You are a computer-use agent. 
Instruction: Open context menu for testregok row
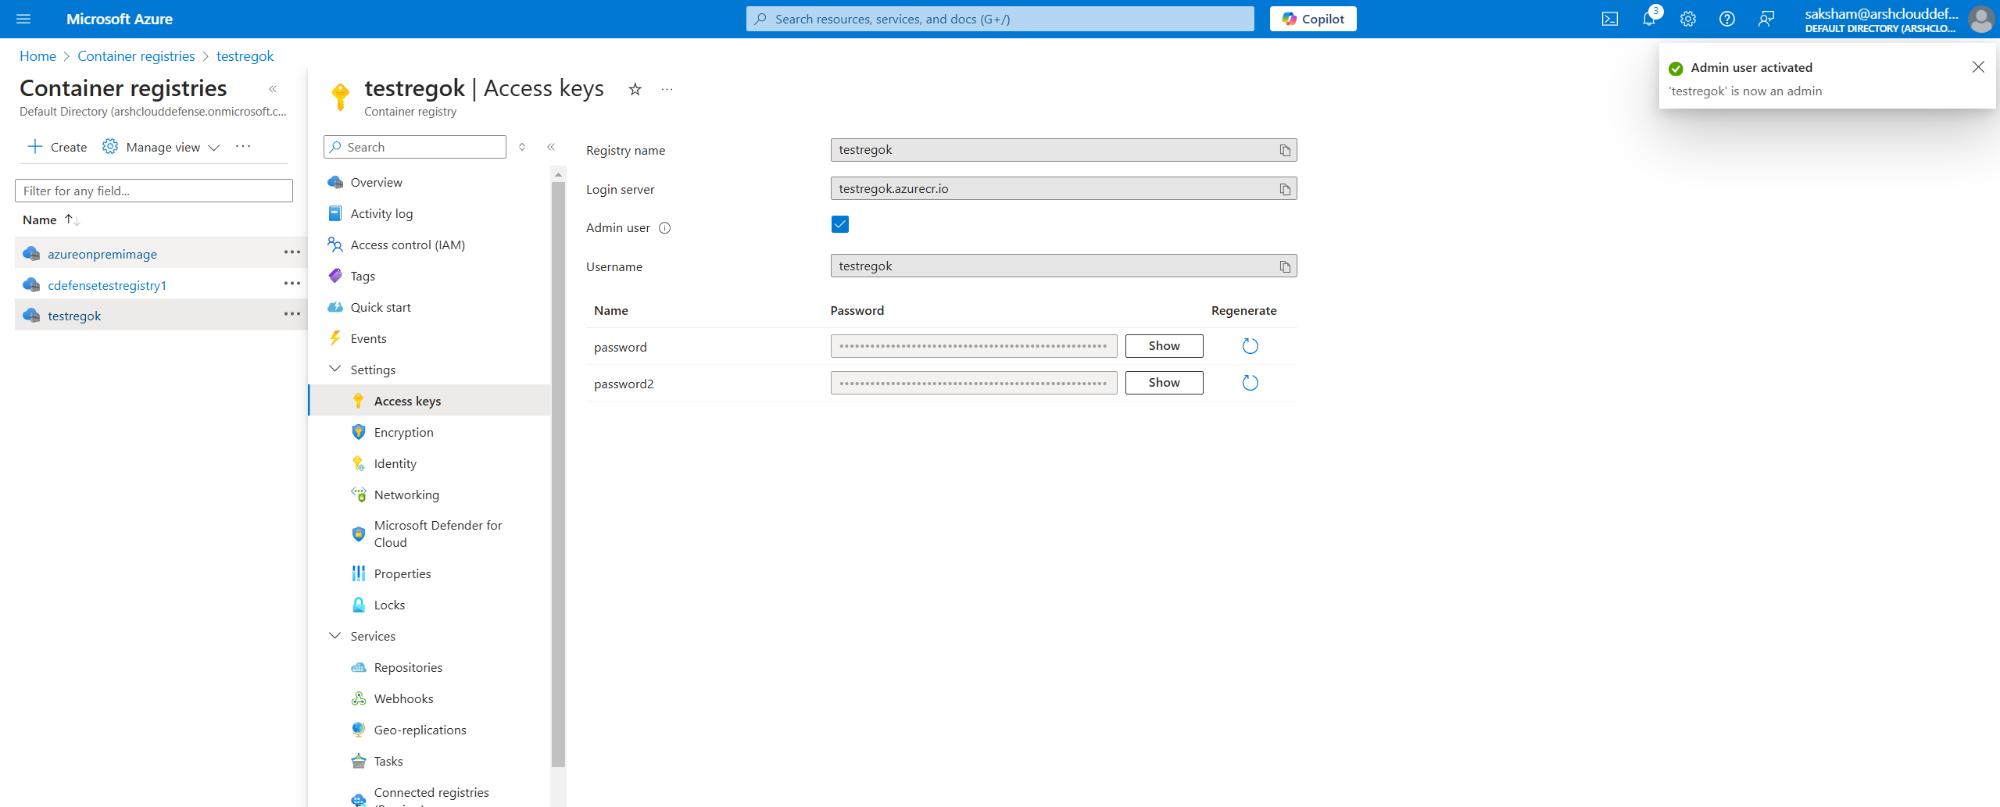(x=292, y=314)
